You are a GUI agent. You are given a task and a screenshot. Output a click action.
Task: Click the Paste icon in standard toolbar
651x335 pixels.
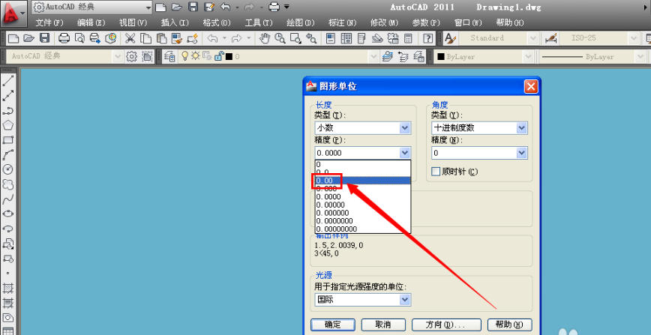pos(161,39)
